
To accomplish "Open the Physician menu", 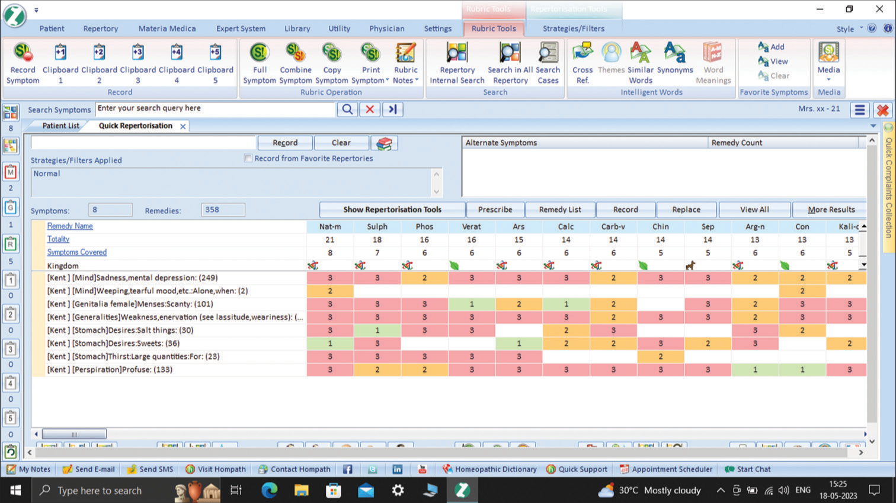I will coord(387,28).
